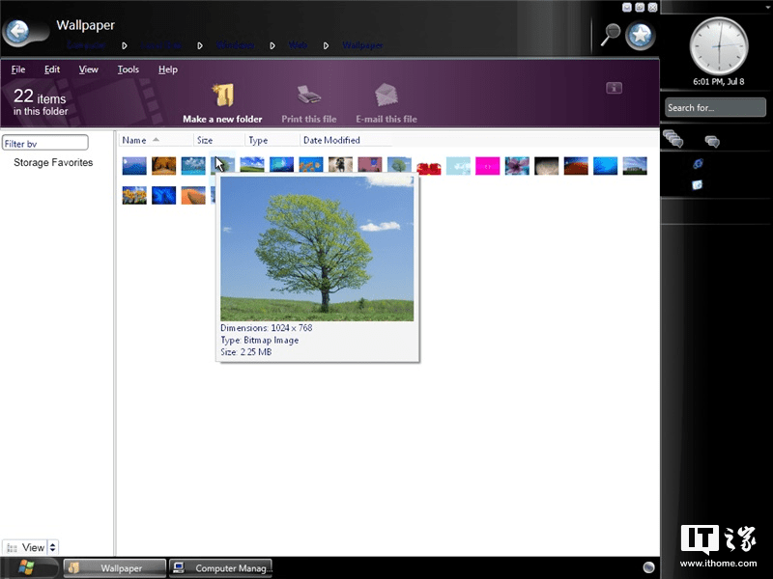Click the star emblem icon near window top
Screen dimensions: 773x579
coord(640,34)
